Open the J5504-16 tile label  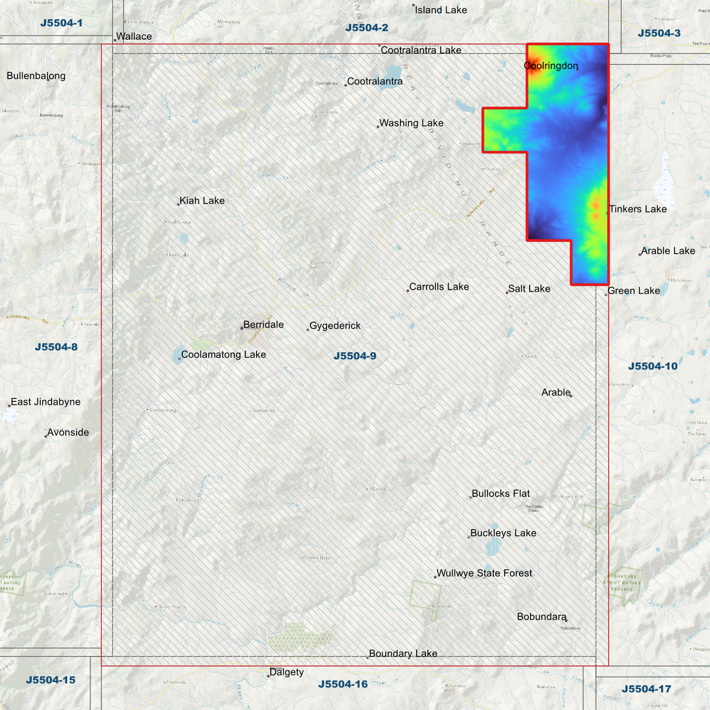[x=343, y=683]
